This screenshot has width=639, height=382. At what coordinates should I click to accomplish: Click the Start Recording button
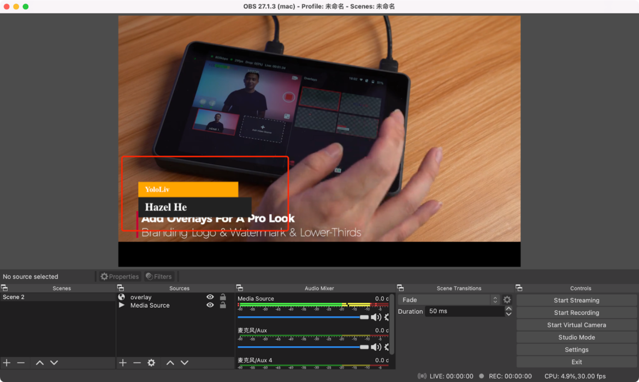[x=576, y=312]
